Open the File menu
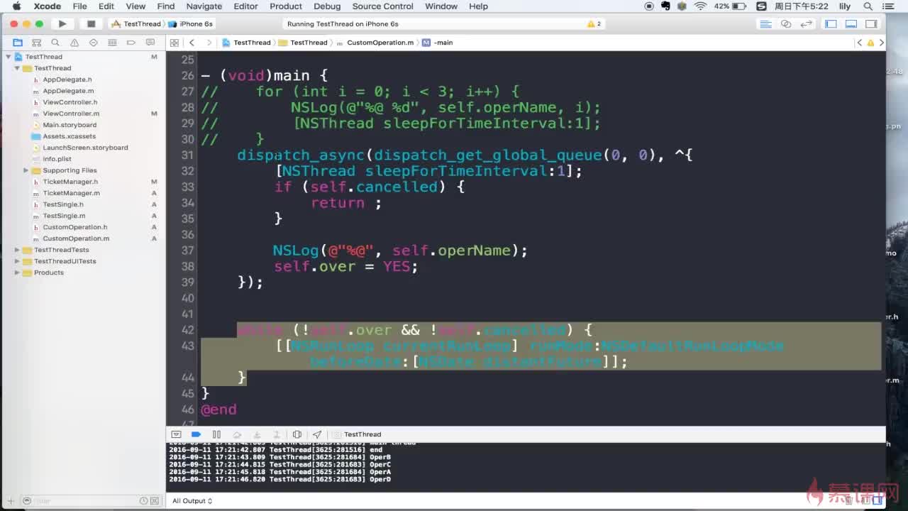908x511 pixels. 79,6
